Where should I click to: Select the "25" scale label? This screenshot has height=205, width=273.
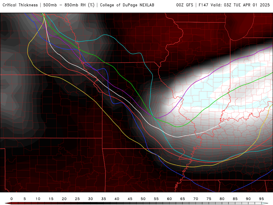77,199
